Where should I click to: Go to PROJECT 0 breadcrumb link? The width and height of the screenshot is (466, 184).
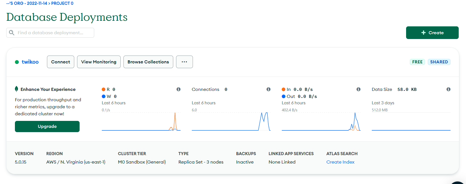62,3
